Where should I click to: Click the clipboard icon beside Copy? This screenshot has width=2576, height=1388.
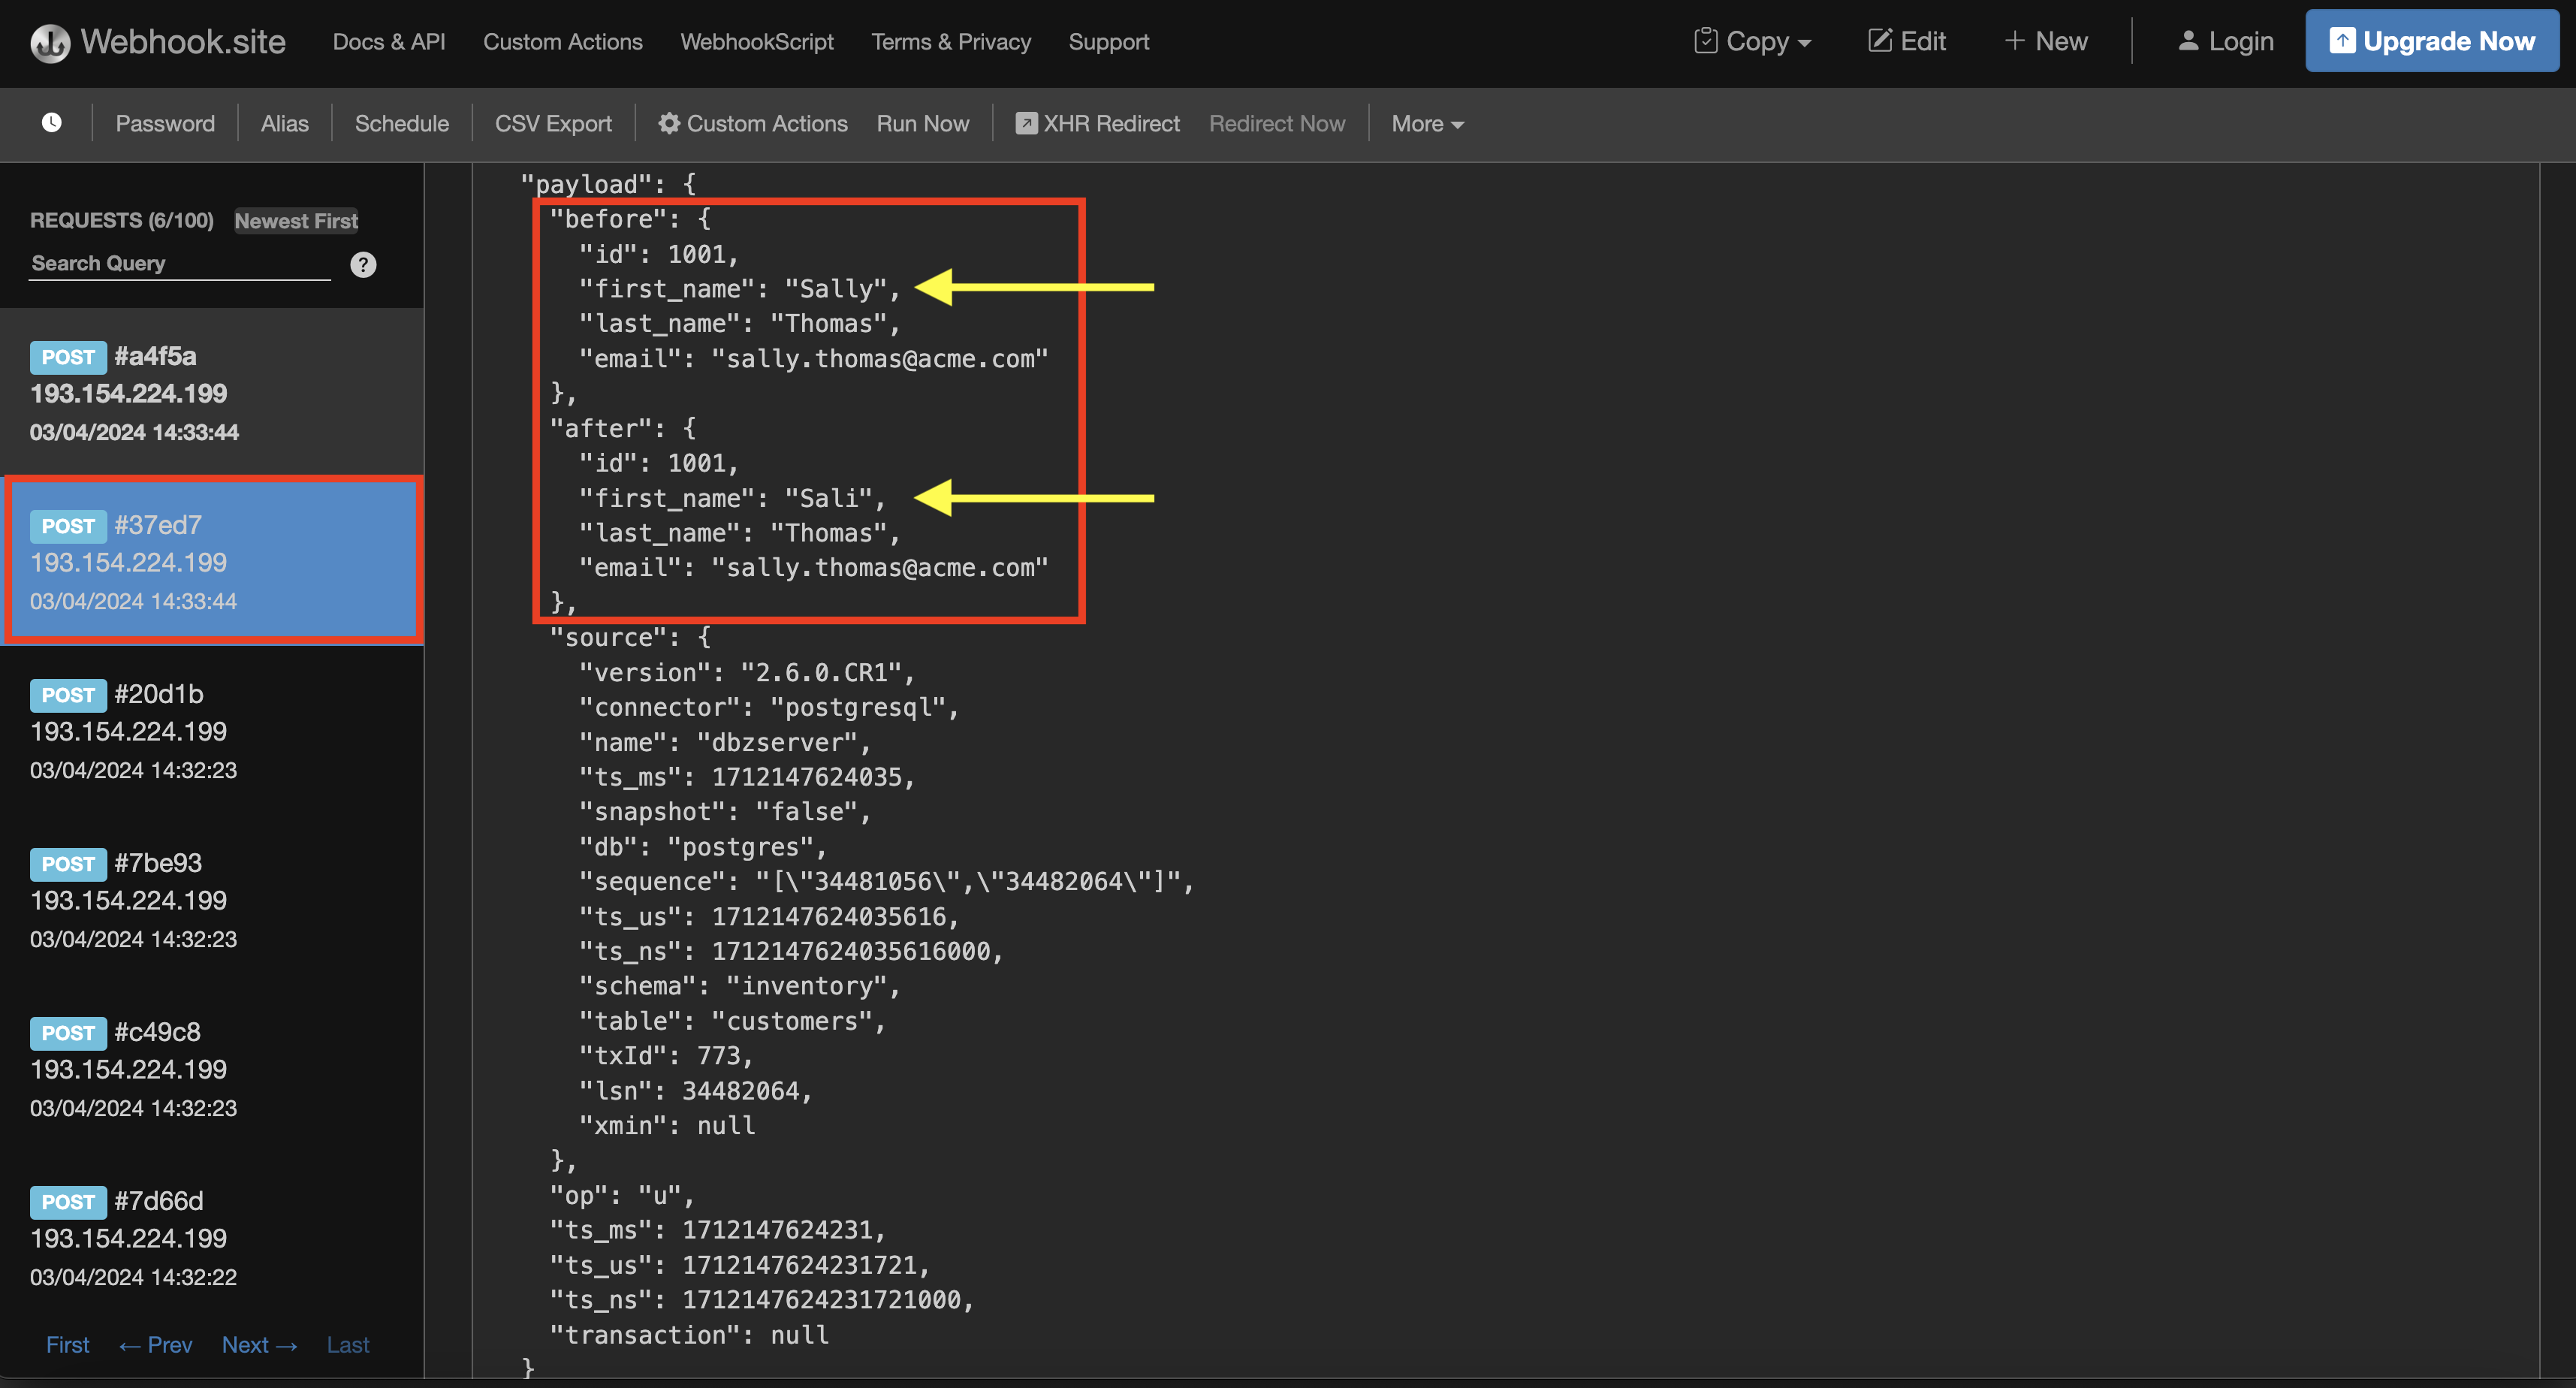pos(1707,40)
